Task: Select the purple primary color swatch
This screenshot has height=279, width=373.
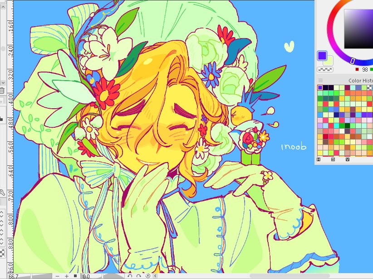Action: 321,54
